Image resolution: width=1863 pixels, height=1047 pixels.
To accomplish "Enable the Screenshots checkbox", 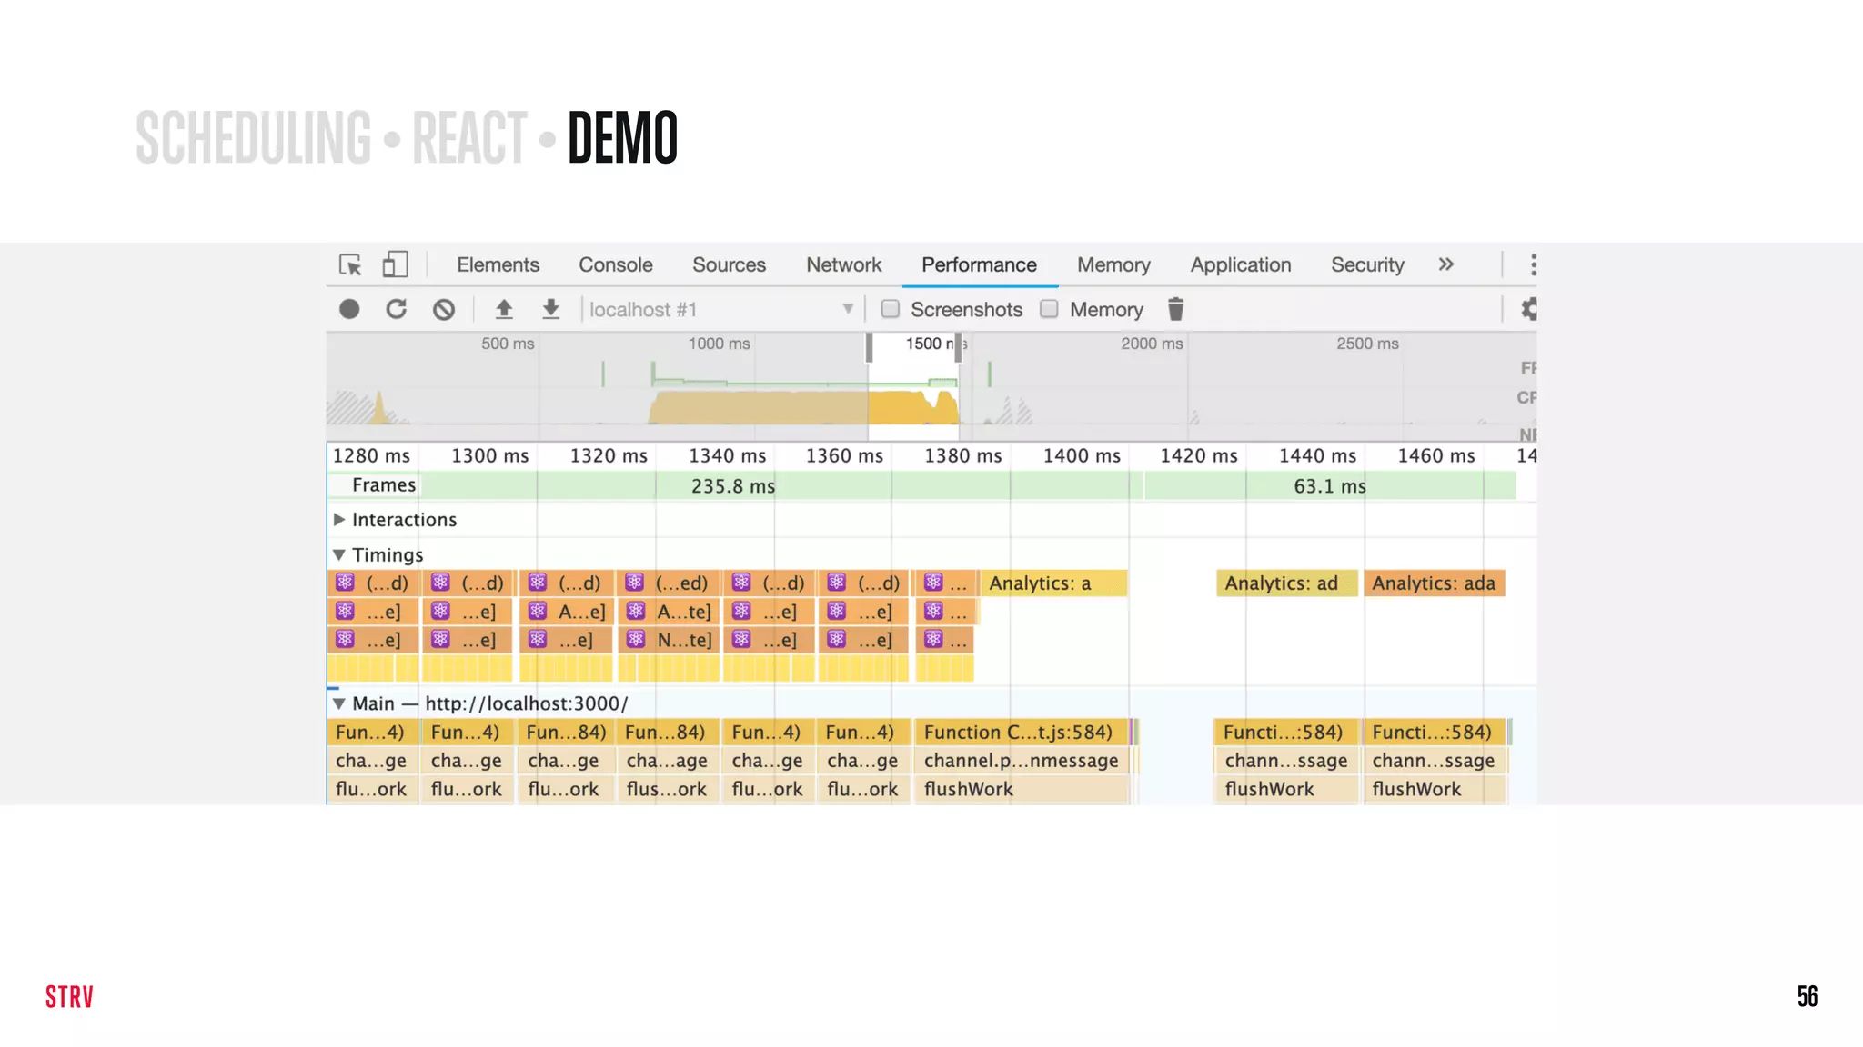I will [x=891, y=309].
